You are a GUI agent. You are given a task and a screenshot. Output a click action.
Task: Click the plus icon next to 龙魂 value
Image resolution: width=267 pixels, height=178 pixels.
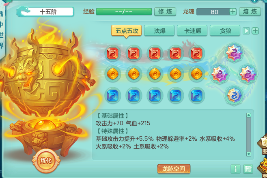click(233, 12)
